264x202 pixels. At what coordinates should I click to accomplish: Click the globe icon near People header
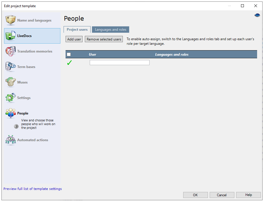(x=257, y=15)
